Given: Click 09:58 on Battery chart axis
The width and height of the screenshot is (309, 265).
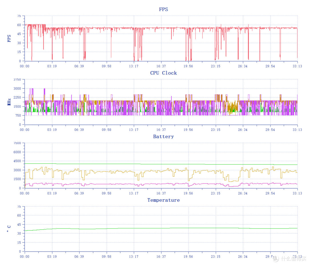Looking at the screenshot, I should point(106,193).
